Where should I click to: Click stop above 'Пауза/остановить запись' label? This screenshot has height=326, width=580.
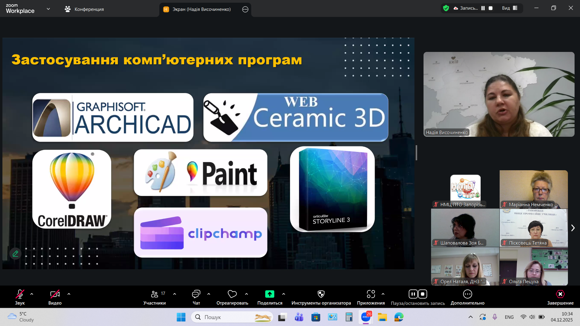(x=423, y=294)
